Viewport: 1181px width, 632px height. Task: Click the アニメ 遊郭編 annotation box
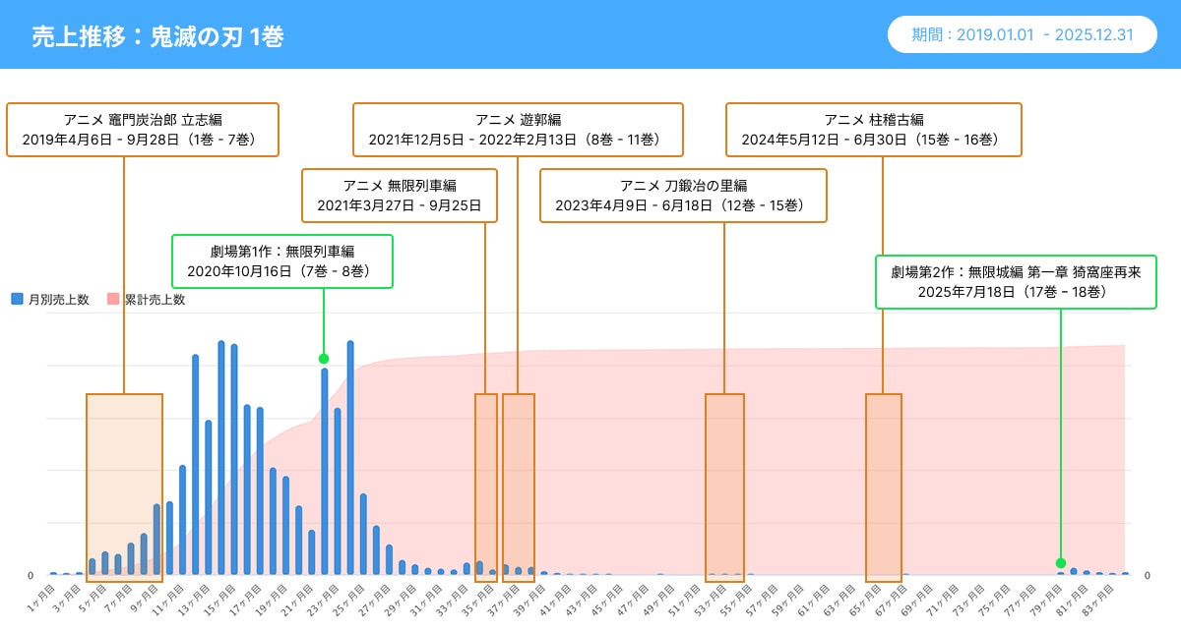coord(518,130)
